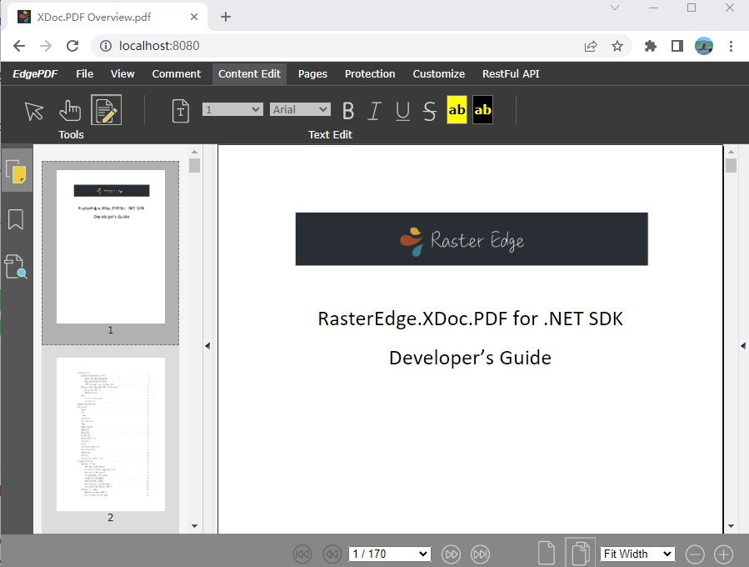Go to the next page
The width and height of the screenshot is (749, 567).
point(451,554)
